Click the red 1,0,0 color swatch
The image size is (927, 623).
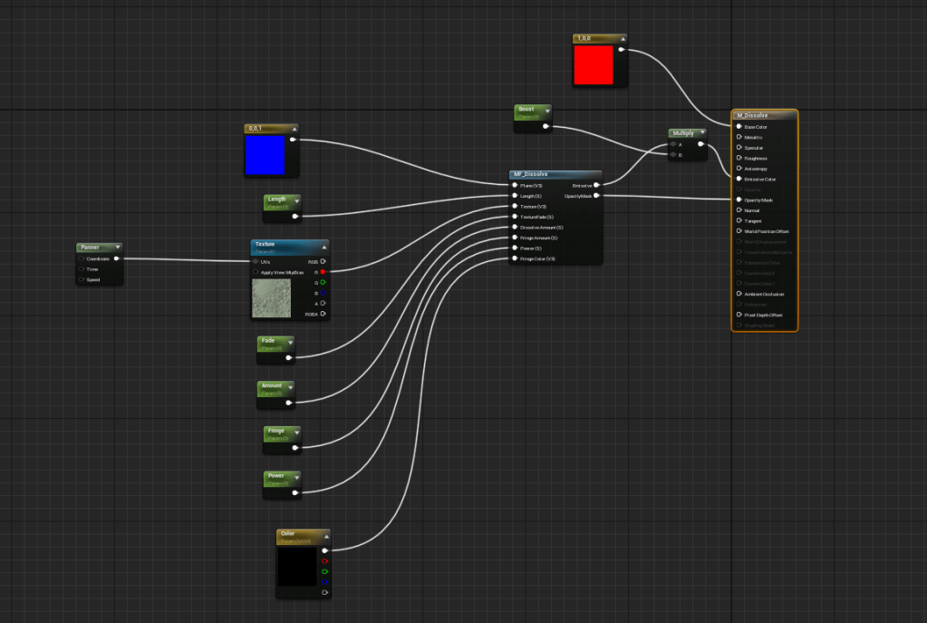[594, 65]
